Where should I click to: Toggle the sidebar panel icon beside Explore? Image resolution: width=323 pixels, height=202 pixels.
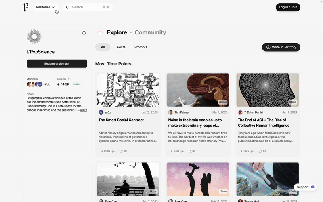click(99, 32)
